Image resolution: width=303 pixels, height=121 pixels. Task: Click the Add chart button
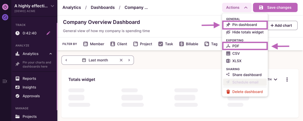[281, 25]
